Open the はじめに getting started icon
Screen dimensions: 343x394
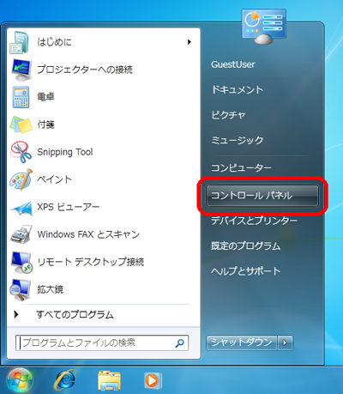coord(20,42)
